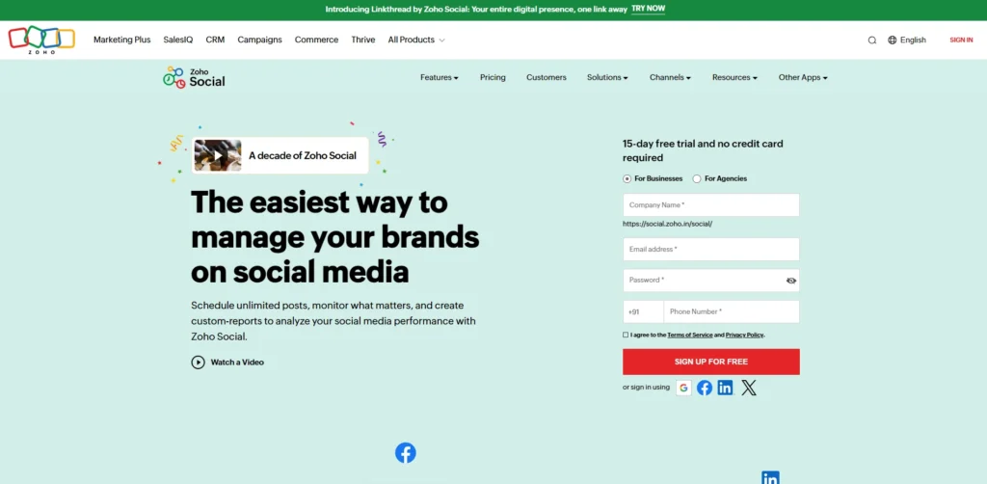Click TRY NOW in the green banner
Viewport: 987px width, 484px height.
[649, 9]
